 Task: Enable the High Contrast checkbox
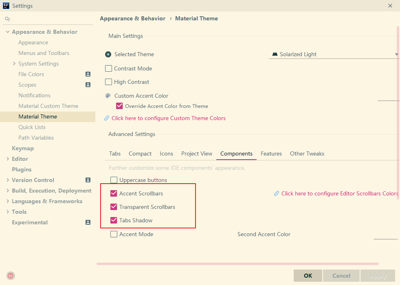(108, 82)
